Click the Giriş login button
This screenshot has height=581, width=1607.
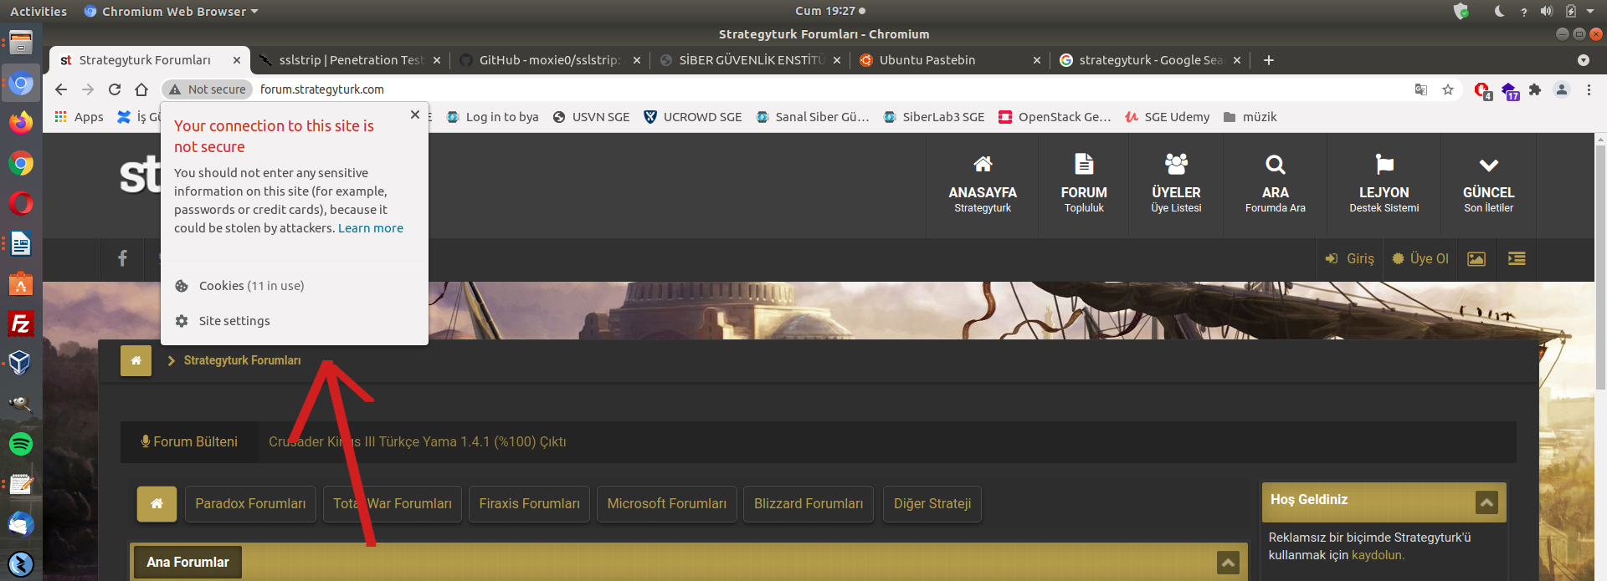click(x=1350, y=259)
